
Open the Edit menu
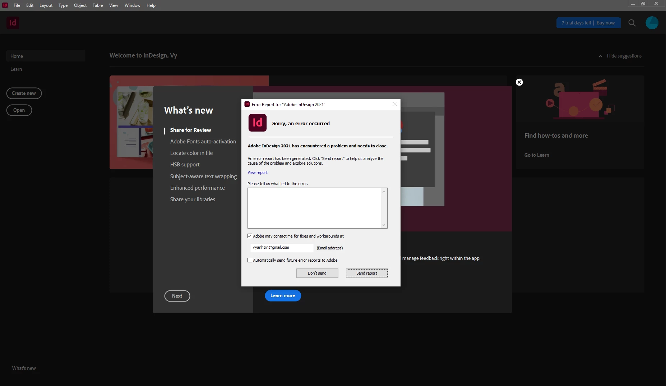point(30,5)
